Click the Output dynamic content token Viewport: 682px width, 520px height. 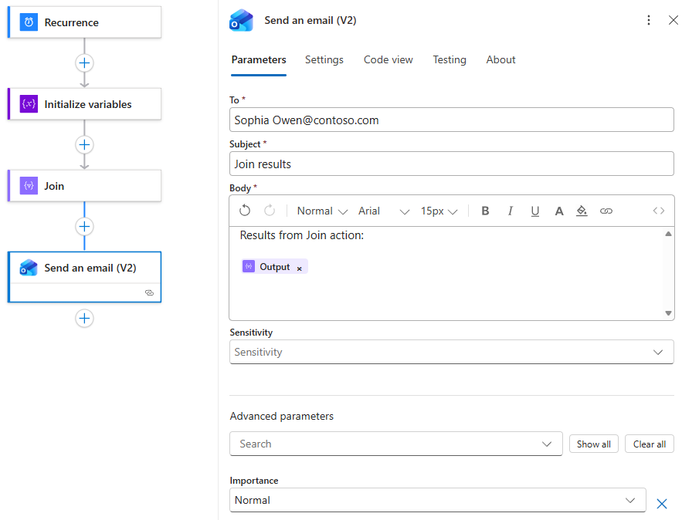tap(274, 267)
